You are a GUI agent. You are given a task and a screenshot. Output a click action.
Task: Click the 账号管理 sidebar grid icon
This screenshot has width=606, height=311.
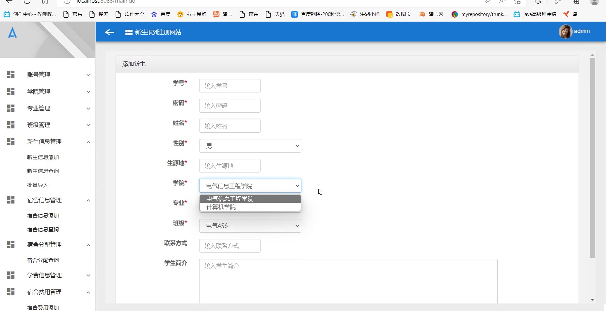pyautogui.click(x=11, y=74)
